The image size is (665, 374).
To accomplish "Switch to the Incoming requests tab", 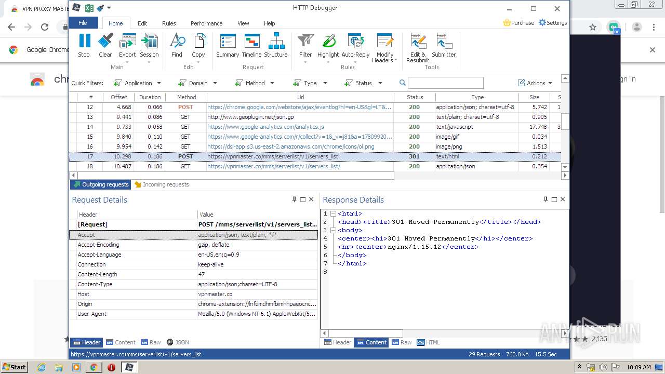I will [x=162, y=184].
